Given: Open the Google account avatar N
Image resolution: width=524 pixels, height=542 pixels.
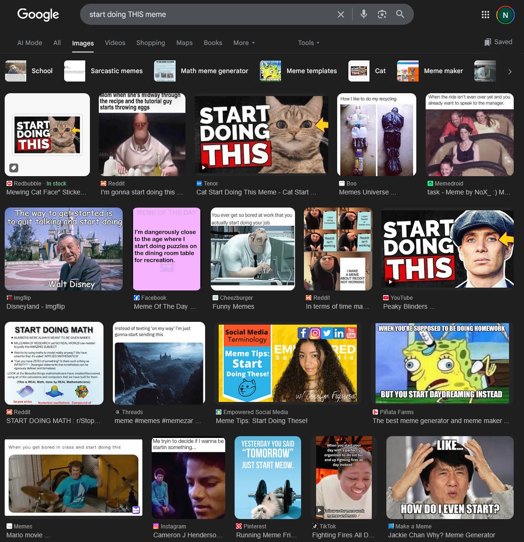Looking at the screenshot, I should coord(505,15).
